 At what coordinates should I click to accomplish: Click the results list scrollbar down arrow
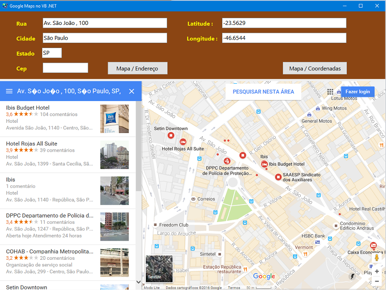[x=139, y=282]
